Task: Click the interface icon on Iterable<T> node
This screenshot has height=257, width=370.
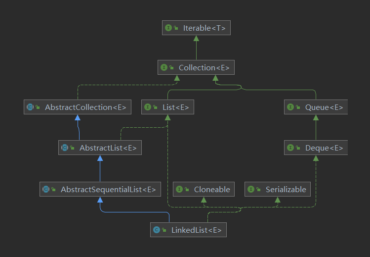Action: click(x=169, y=28)
